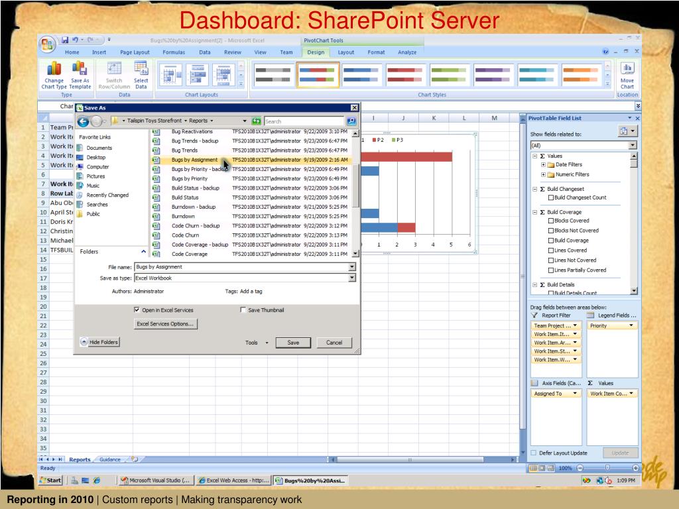Click Excel Help question mark icon
This screenshot has width=679, height=509.
click(605, 52)
